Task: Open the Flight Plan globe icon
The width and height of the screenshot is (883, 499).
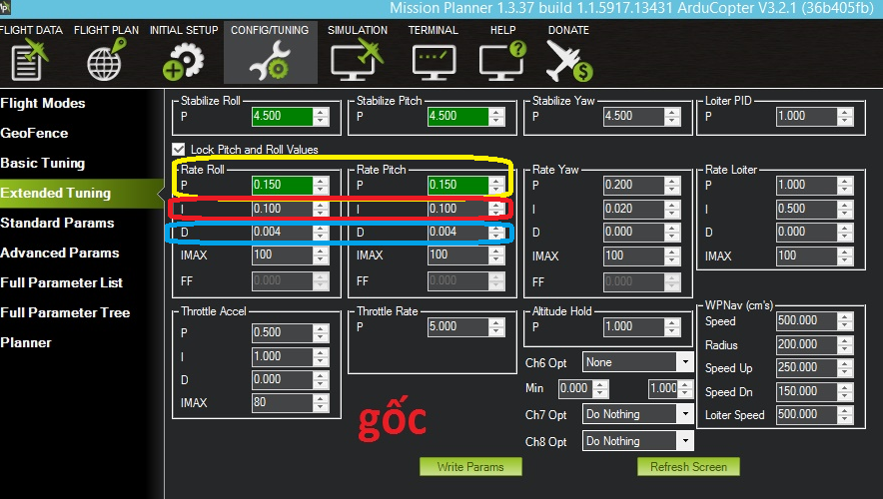Action: pyautogui.click(x=106, y=60)
